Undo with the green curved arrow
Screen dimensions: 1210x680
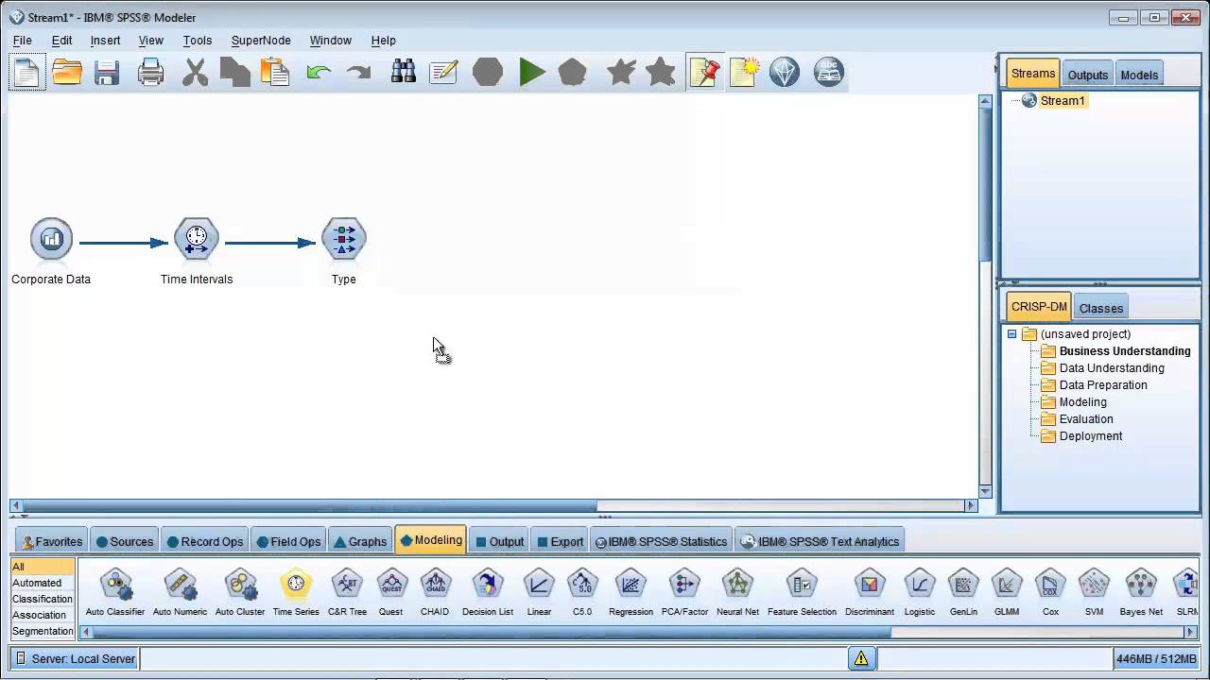tap(319, 73)
